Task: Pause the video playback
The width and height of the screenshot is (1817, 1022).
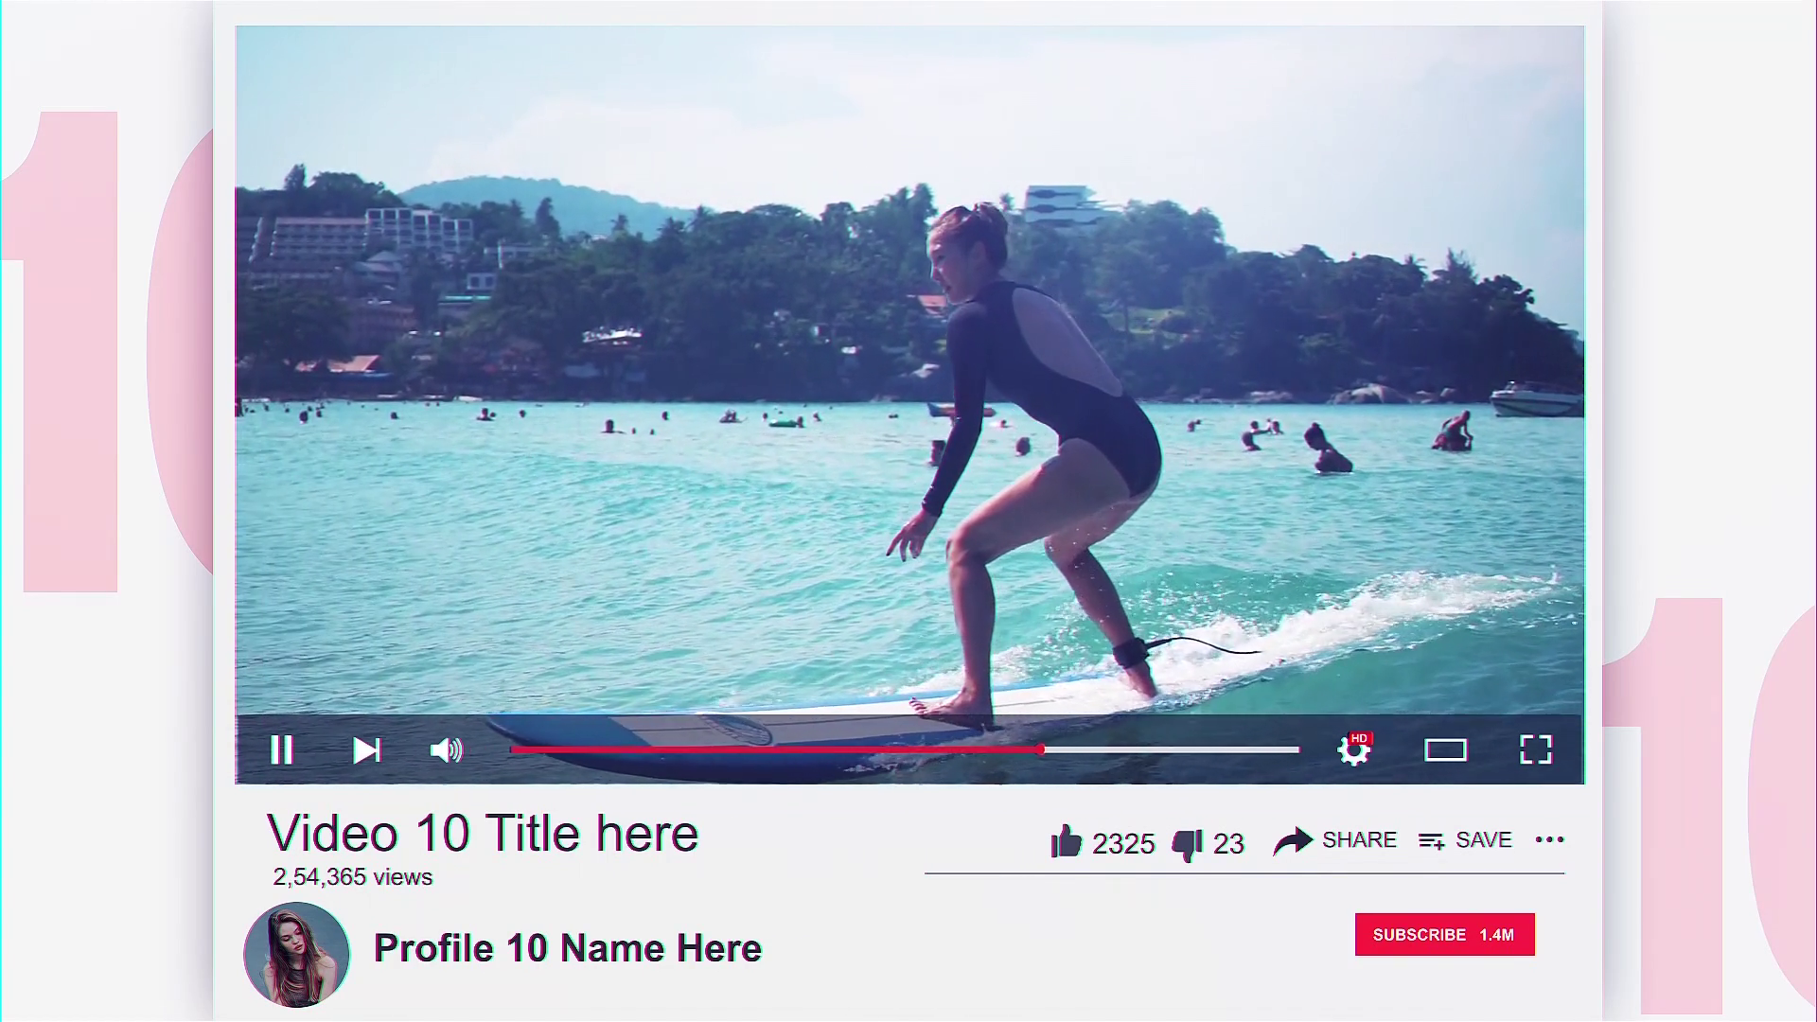Action: [282, 750]
